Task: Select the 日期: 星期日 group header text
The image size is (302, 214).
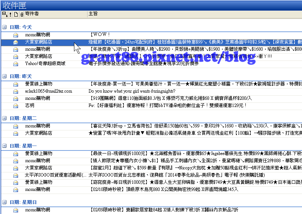Action: 23,202
